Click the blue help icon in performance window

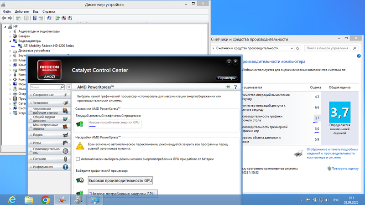click(359, 56)
